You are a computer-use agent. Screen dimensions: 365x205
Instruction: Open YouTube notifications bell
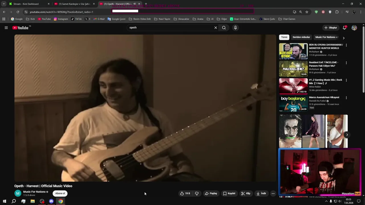[344, 28]
